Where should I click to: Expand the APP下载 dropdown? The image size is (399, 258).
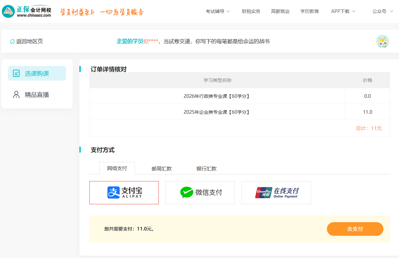click(343, 11)
